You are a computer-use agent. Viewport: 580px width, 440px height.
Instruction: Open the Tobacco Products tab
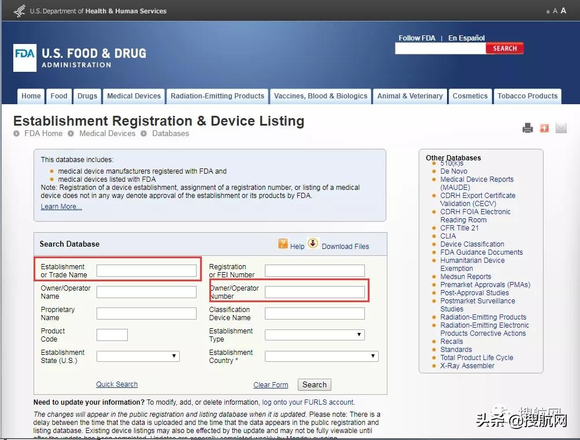[527, 96]
